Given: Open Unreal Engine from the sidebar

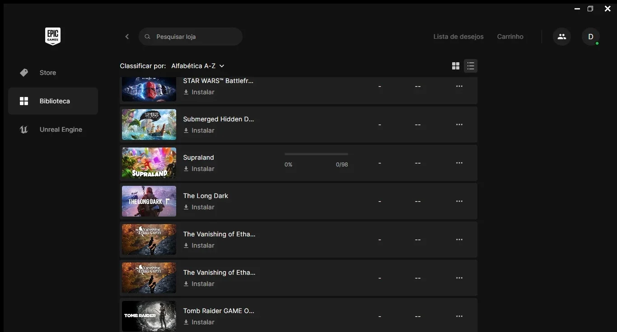Looking at the screenshot, I should tap(53, 129).
